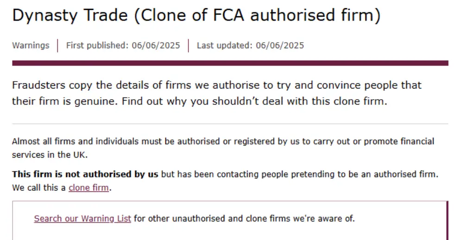Click the "services in the UK." text
Screen dimensions: 465x240
click(50, 153)
